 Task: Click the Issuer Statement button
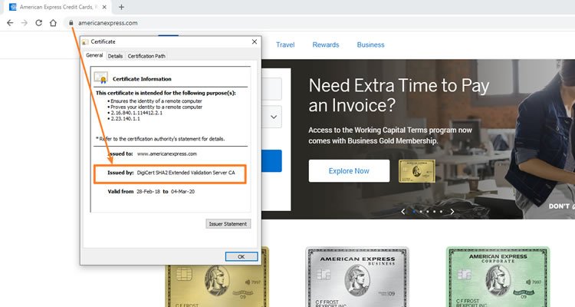pyautogui.click(x=228, y=223)
